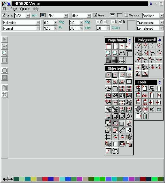This screenshot has height=183, width=165.
Task: Click the coarse square grid icon
Action: pyautogui.click(x=115, y=60)
